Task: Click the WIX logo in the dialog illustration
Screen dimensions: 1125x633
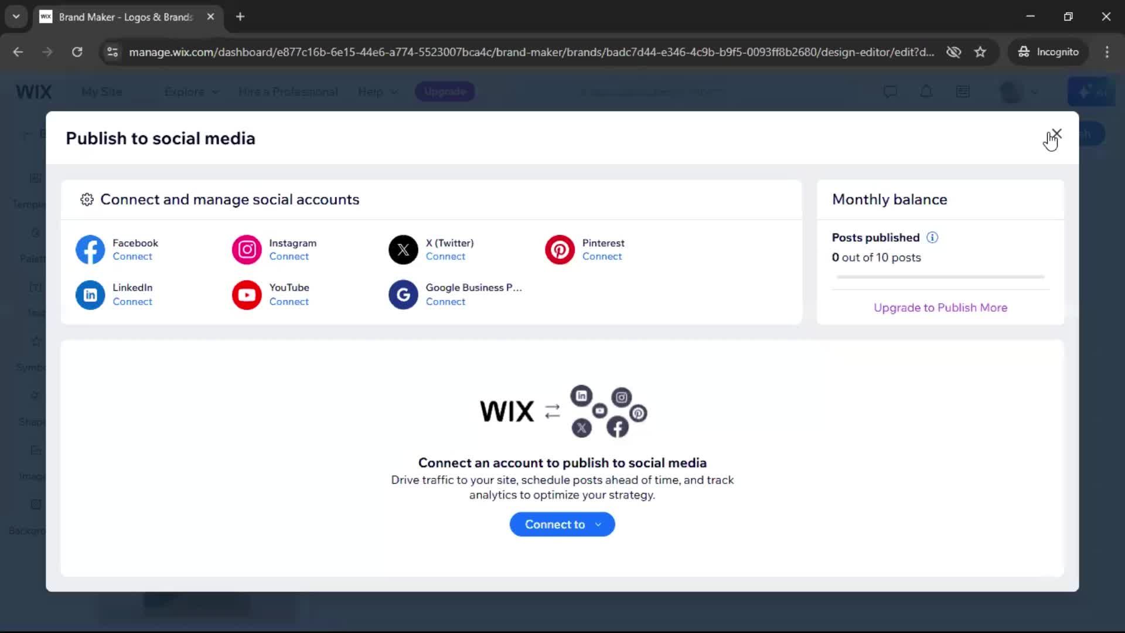Action: pos(507,411)
